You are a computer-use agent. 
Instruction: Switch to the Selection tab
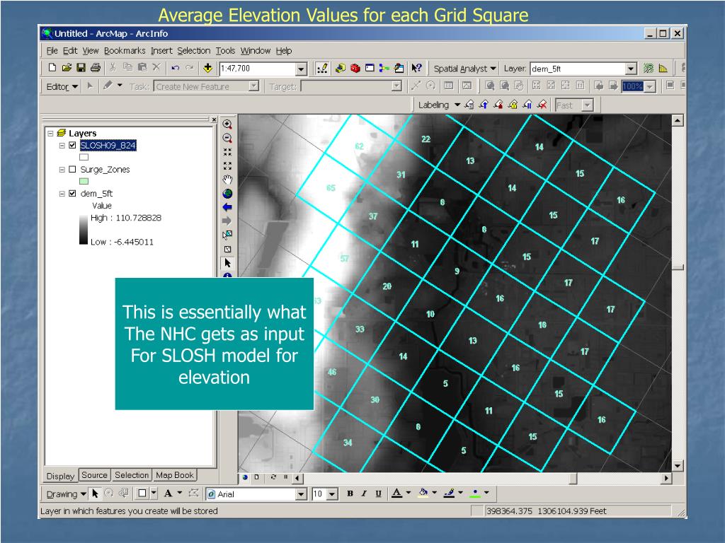132,474
